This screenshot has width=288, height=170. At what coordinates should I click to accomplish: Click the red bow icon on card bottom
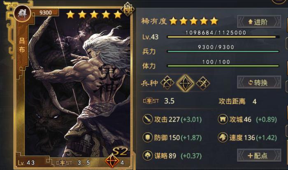tap(112, 161)
